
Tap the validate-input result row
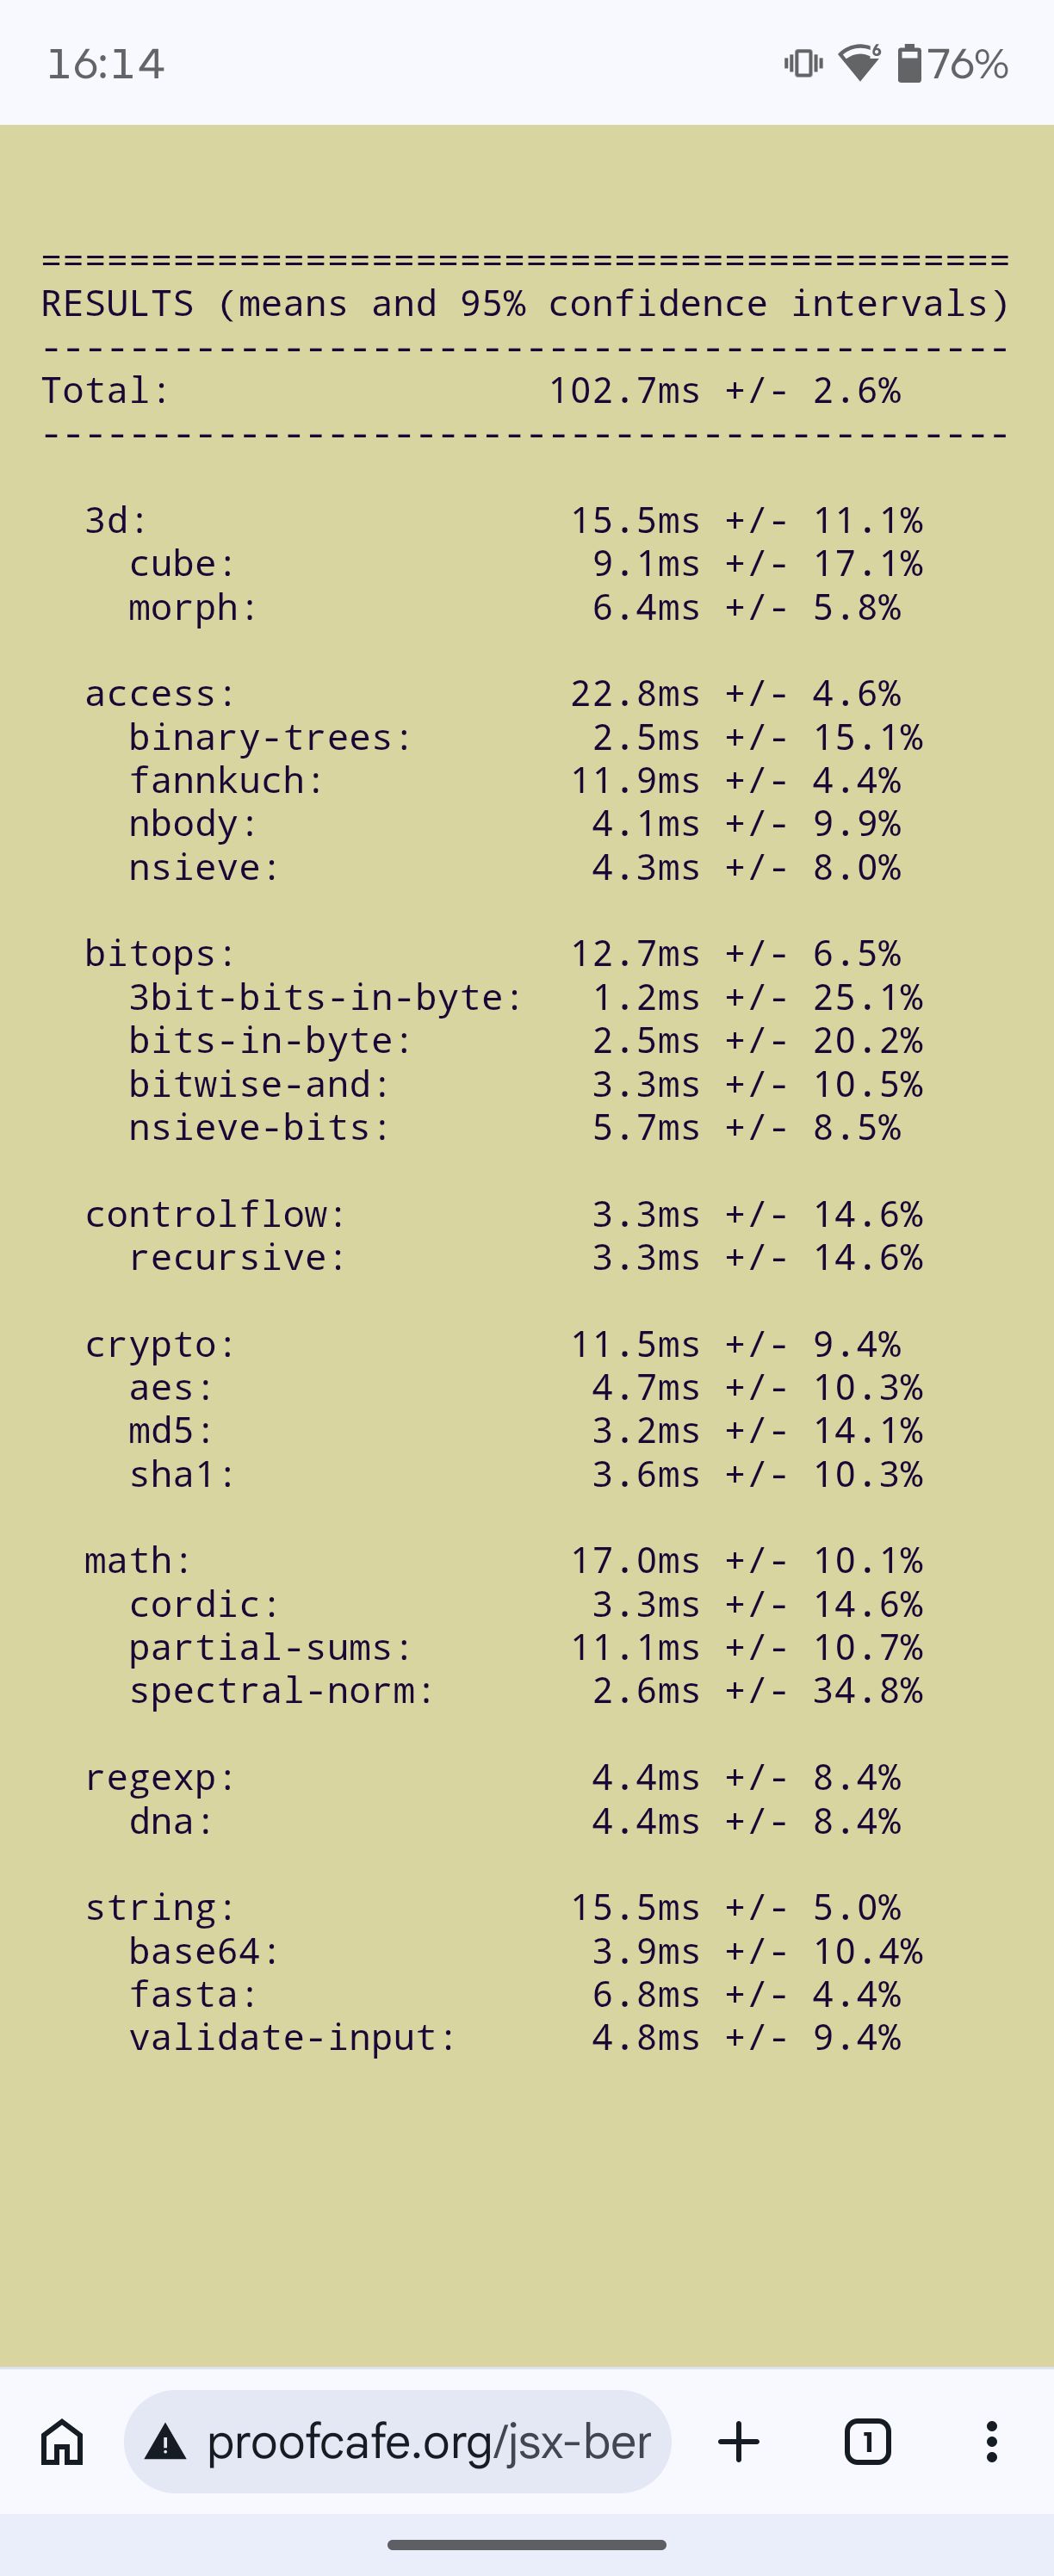click(x=515, y=2038)
